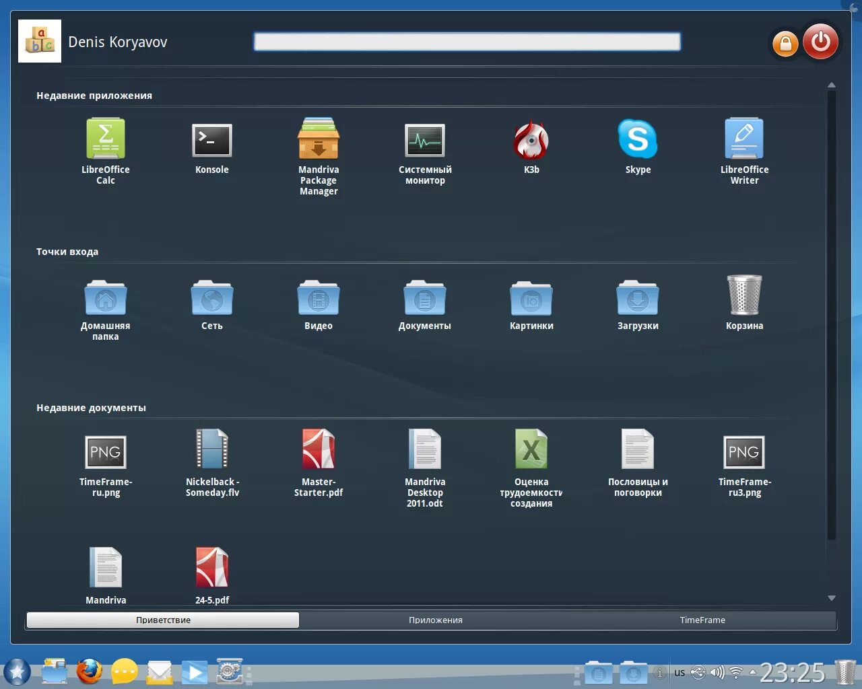Switch to the TimeFrame tab
This screenshot has width=862, height=689.
[x=702, y=620]
